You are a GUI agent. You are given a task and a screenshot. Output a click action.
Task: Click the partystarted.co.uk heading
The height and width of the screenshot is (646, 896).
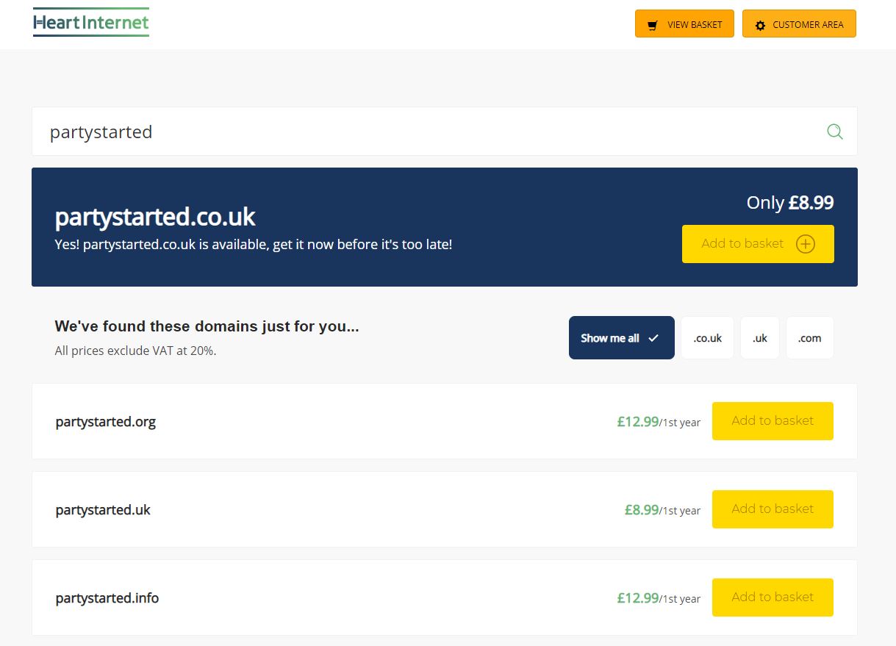pyautogui.click(x=155, y=217)
